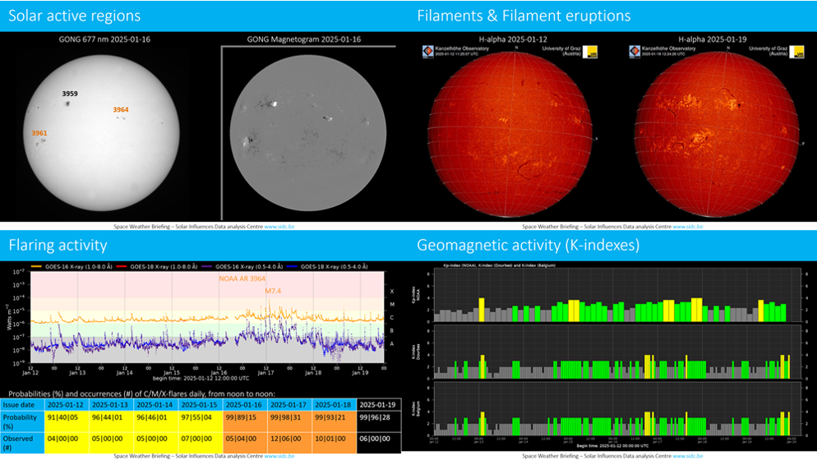Select the 2025-01-15 issue date cell
This screenshot has height=460, width=817.
click(201, 405)
